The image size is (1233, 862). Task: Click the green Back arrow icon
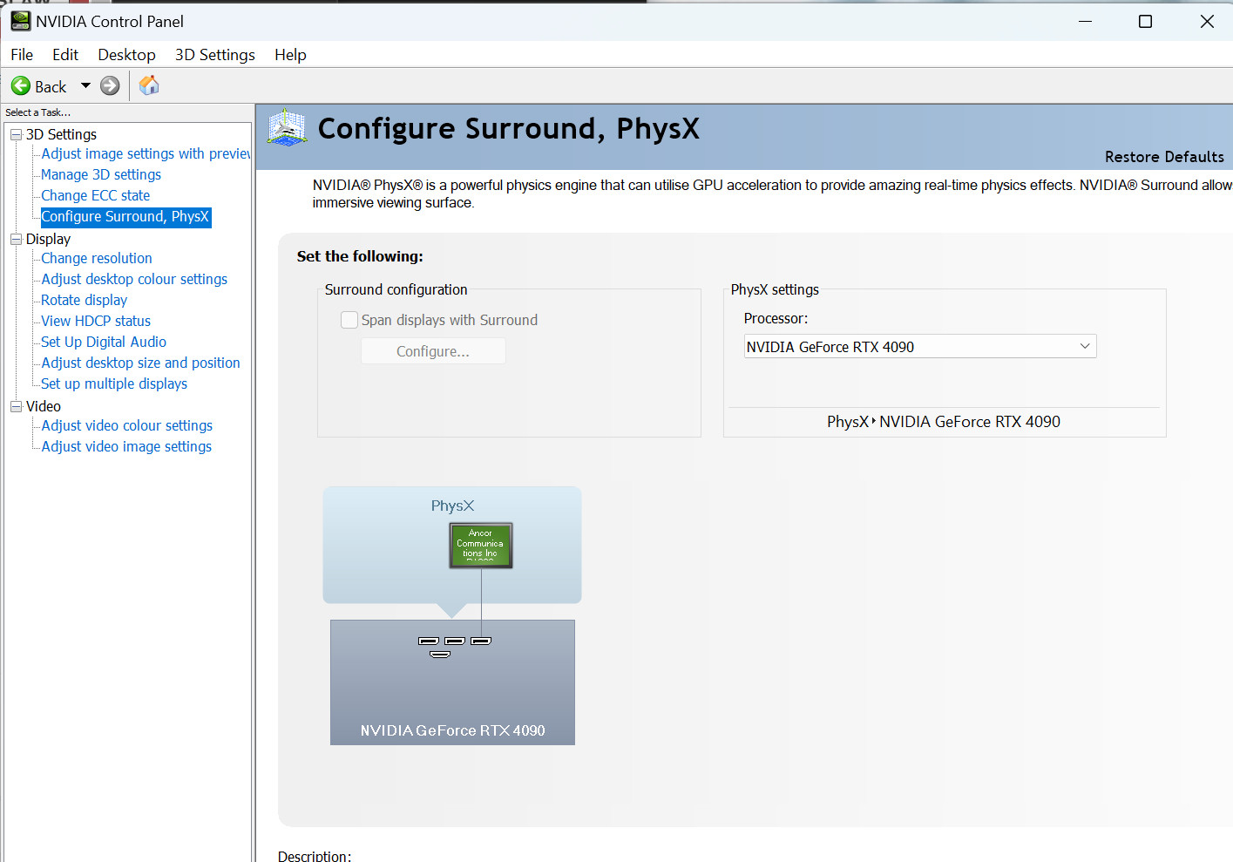click(x=21, y=85)
